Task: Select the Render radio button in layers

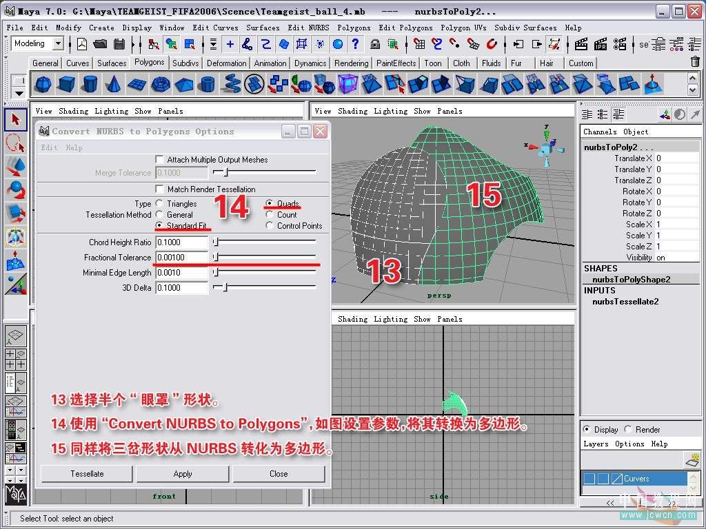Action: 628,429
